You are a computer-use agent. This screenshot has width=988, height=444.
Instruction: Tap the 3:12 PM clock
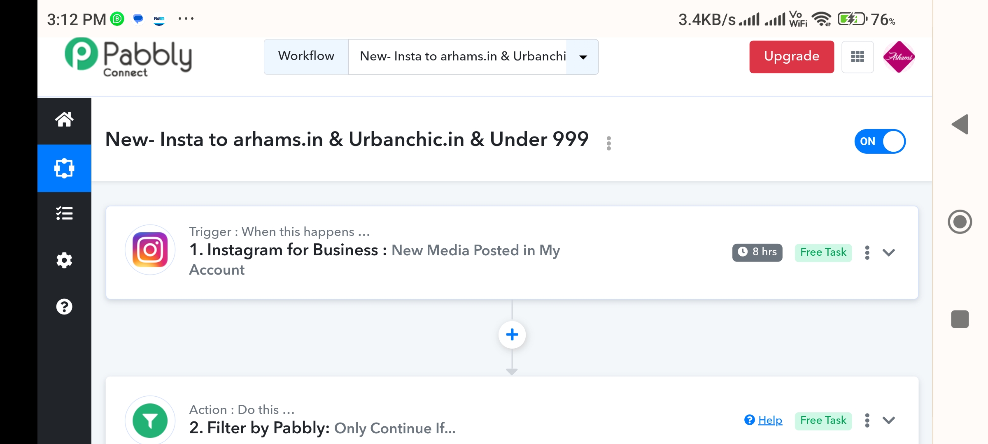click(77, 19)
